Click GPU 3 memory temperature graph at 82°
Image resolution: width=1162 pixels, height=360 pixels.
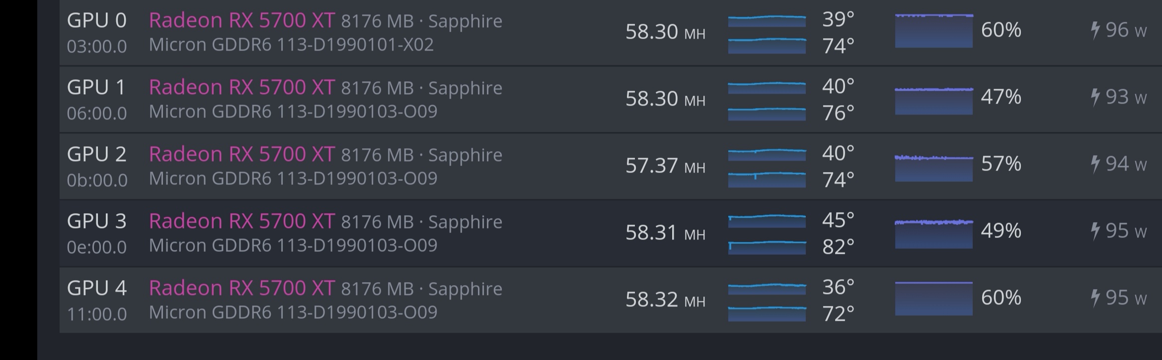[x=767, y=247]
